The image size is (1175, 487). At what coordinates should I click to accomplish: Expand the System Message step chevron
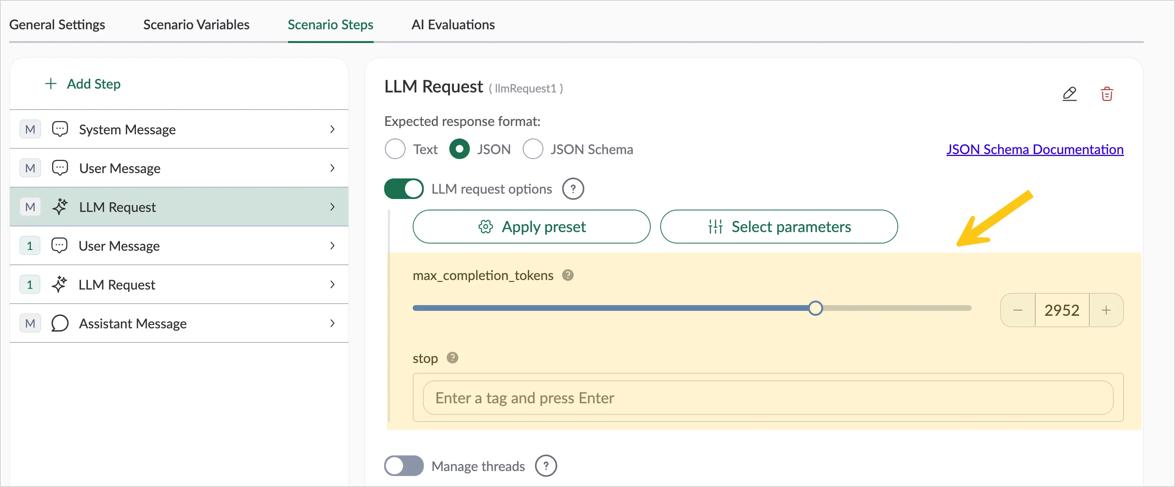[x=332, y=129]
